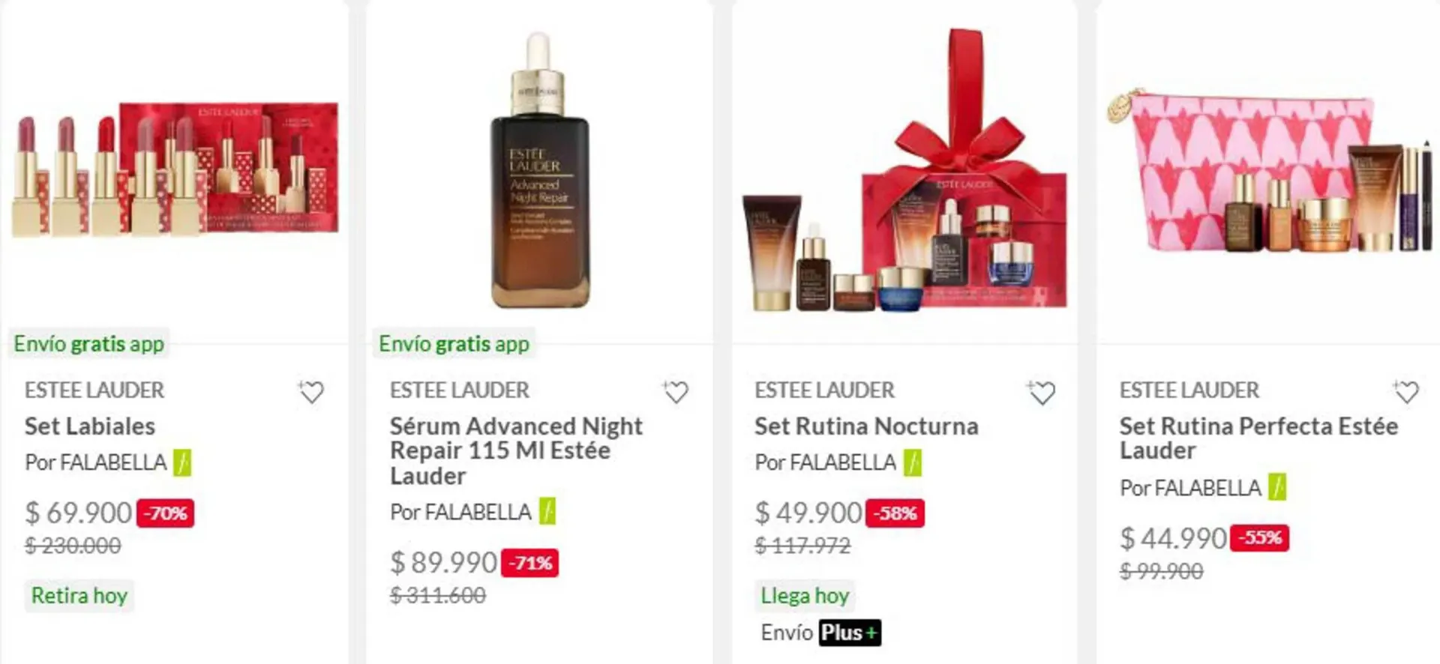
Task: Click the Llega hoy delivery tag
Action: 805,596
